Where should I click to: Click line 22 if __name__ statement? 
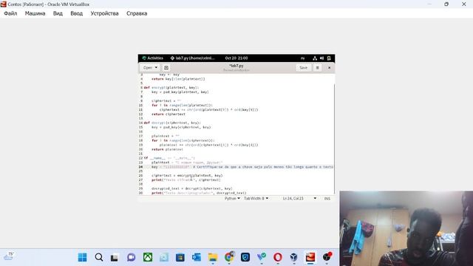click(x=169, y=158)
